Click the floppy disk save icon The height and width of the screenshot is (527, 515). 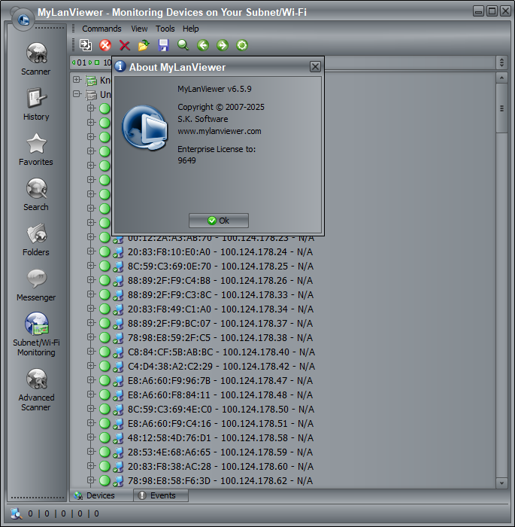[163, 45]
